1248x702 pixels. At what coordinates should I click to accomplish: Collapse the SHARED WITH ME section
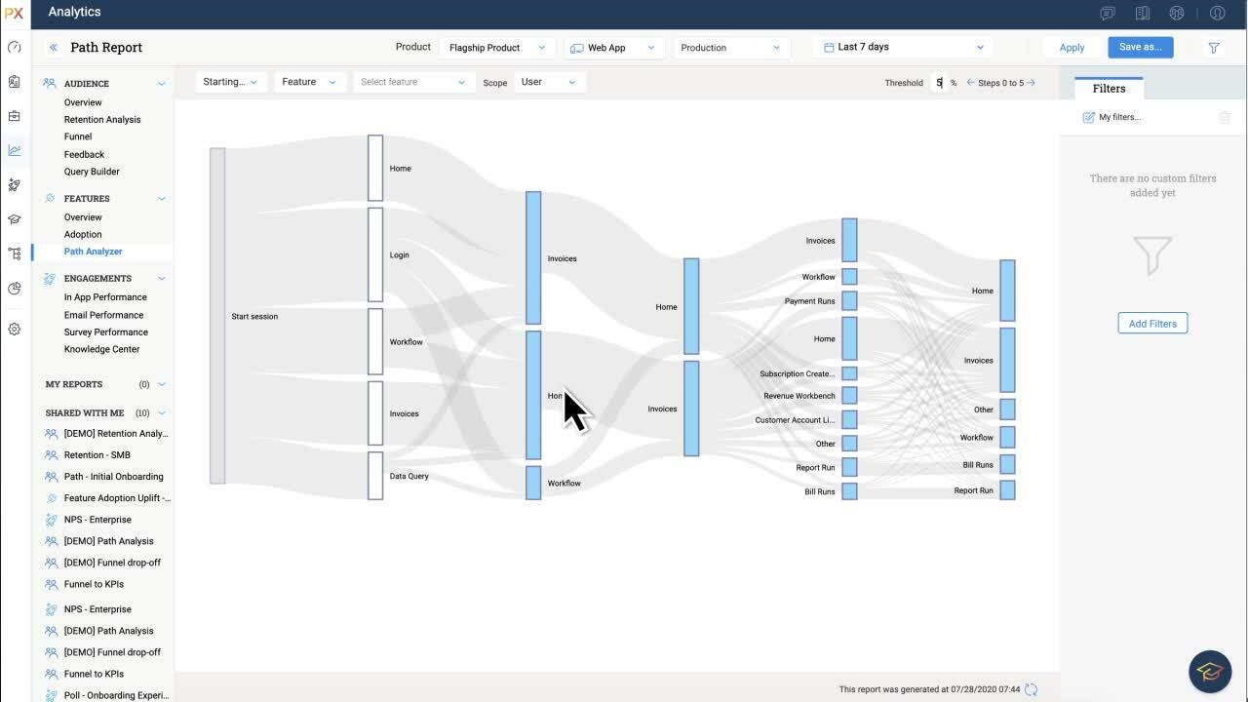(162, 413)
